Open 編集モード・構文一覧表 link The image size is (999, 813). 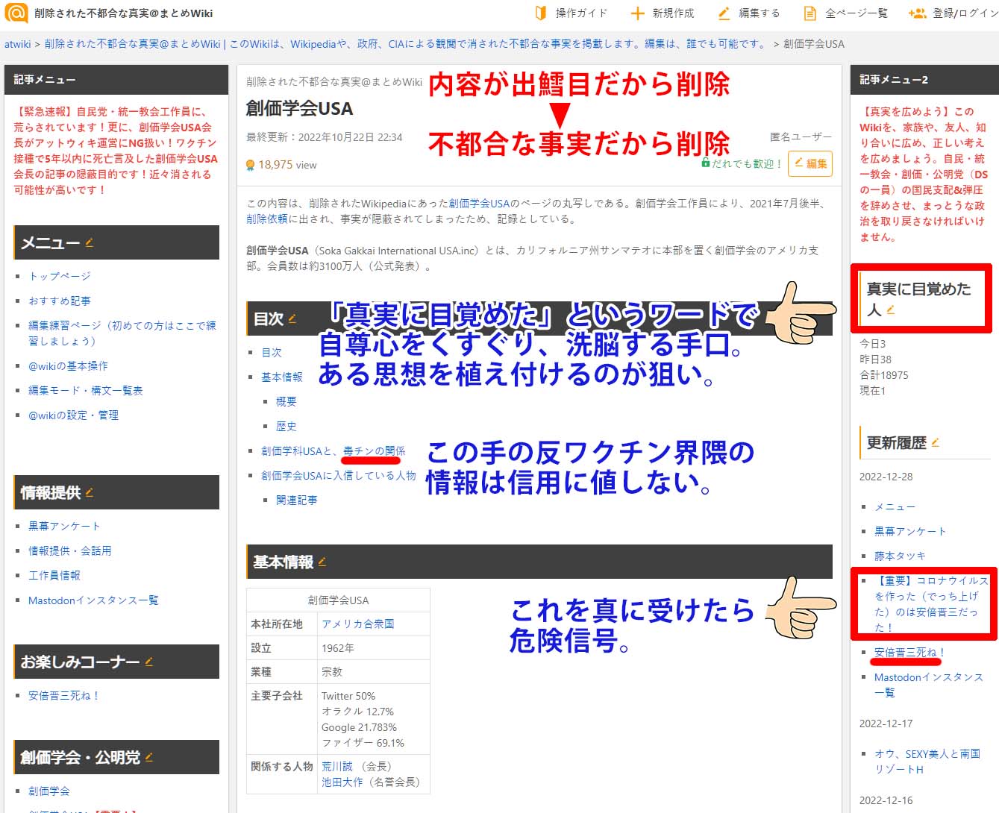[85, 390]
